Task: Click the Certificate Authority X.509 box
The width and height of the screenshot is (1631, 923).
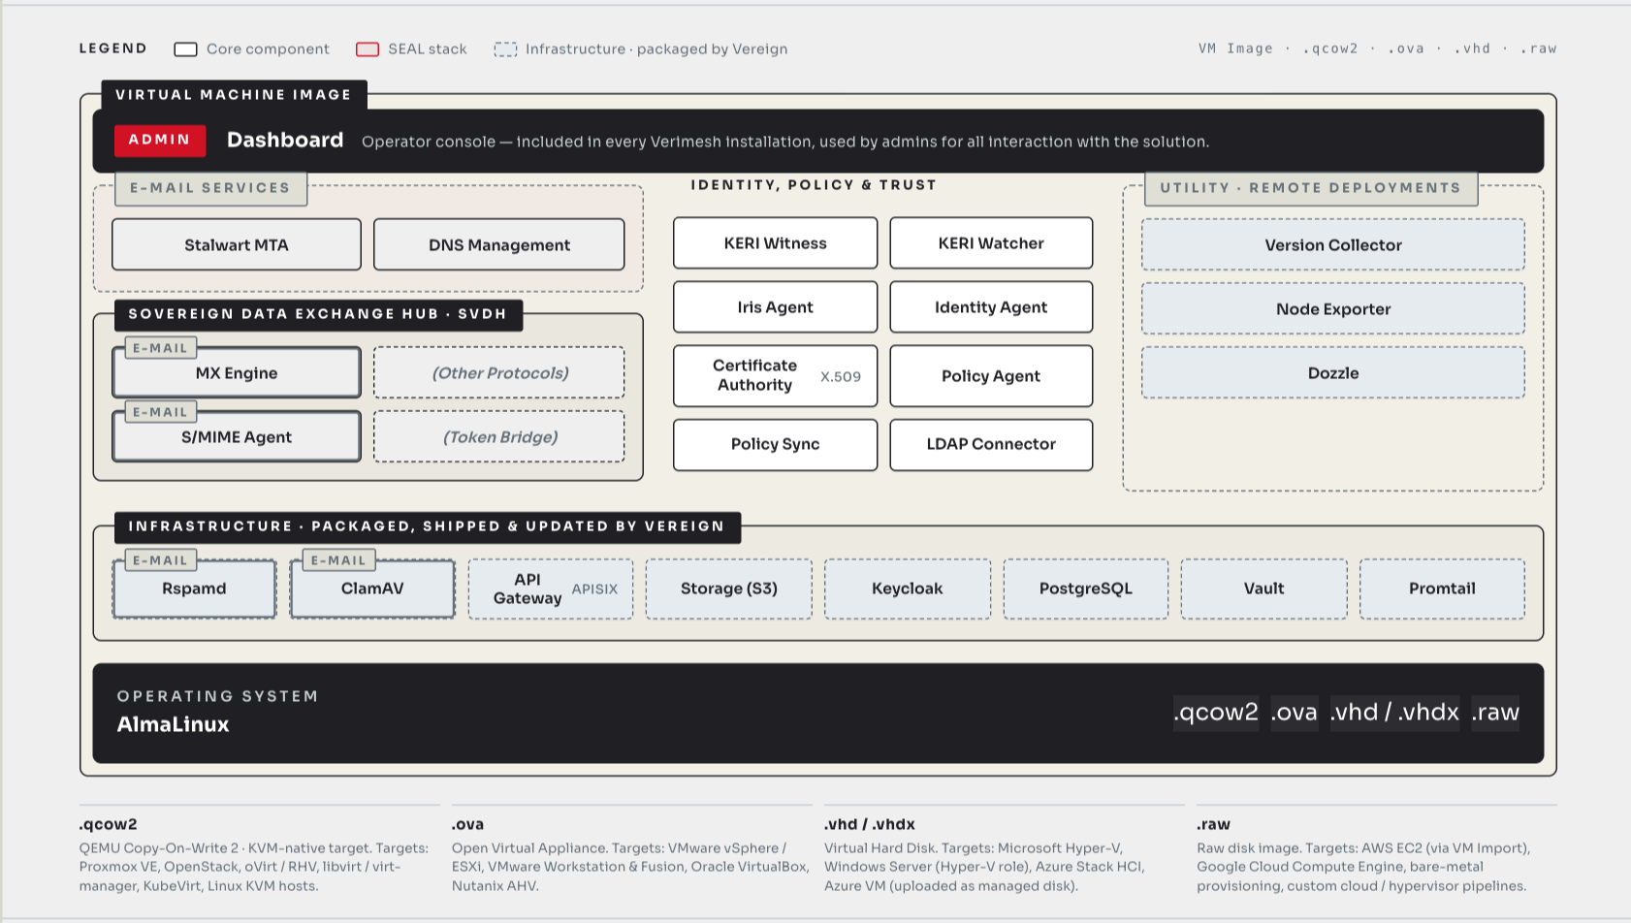Action: [775, 376]
